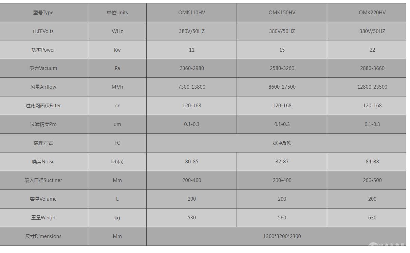
Task: Select the 吸力Vacuum row label
Action: coord(44,68)
